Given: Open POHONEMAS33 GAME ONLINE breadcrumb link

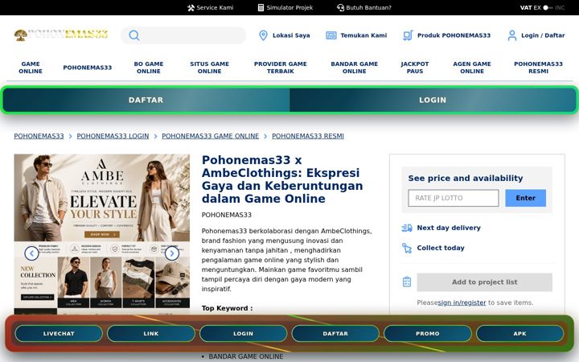Looking at the screenshot, I should point(210,136).
